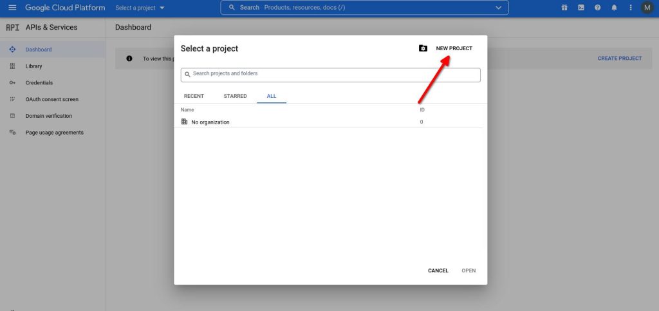This screenshot has width=659, height=311.
Task: Click the Dashboard sidebar icon
Action: click(x=12, y=50)
